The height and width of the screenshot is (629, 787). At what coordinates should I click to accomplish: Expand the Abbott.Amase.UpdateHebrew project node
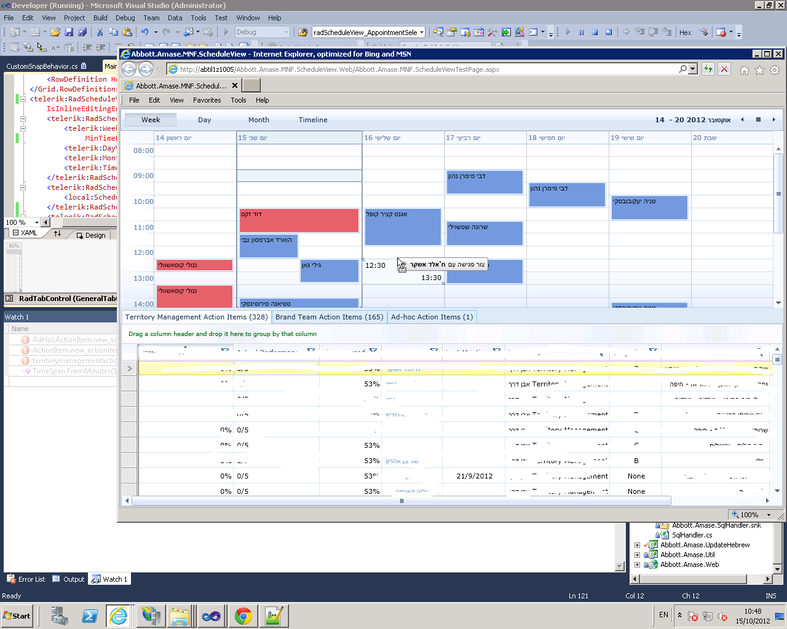[x=638, y=545]
